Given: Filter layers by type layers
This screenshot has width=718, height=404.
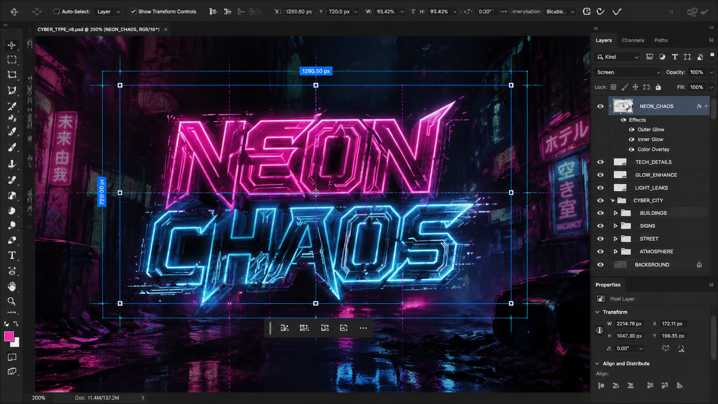Looking at the screenshot, I should point(675,57).
